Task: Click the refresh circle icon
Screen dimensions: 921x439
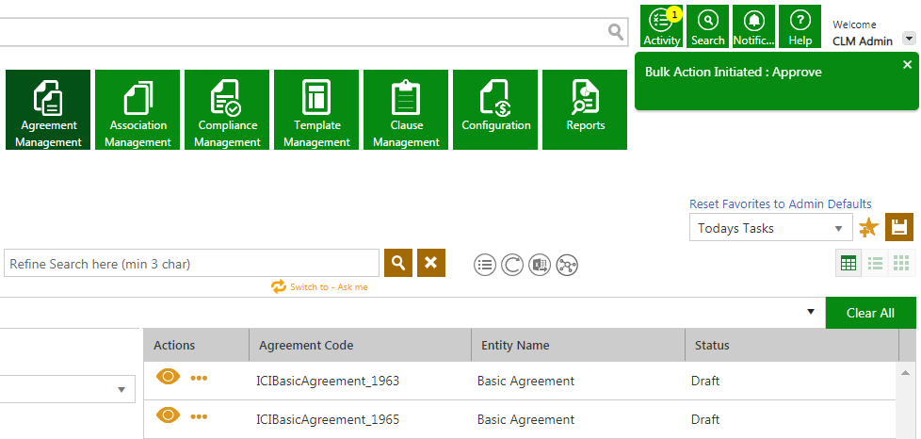Action: [x=511, y=265]
